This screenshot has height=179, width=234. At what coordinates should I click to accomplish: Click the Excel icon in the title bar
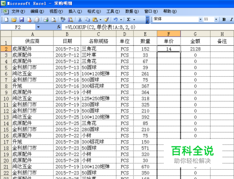point(3,3)
